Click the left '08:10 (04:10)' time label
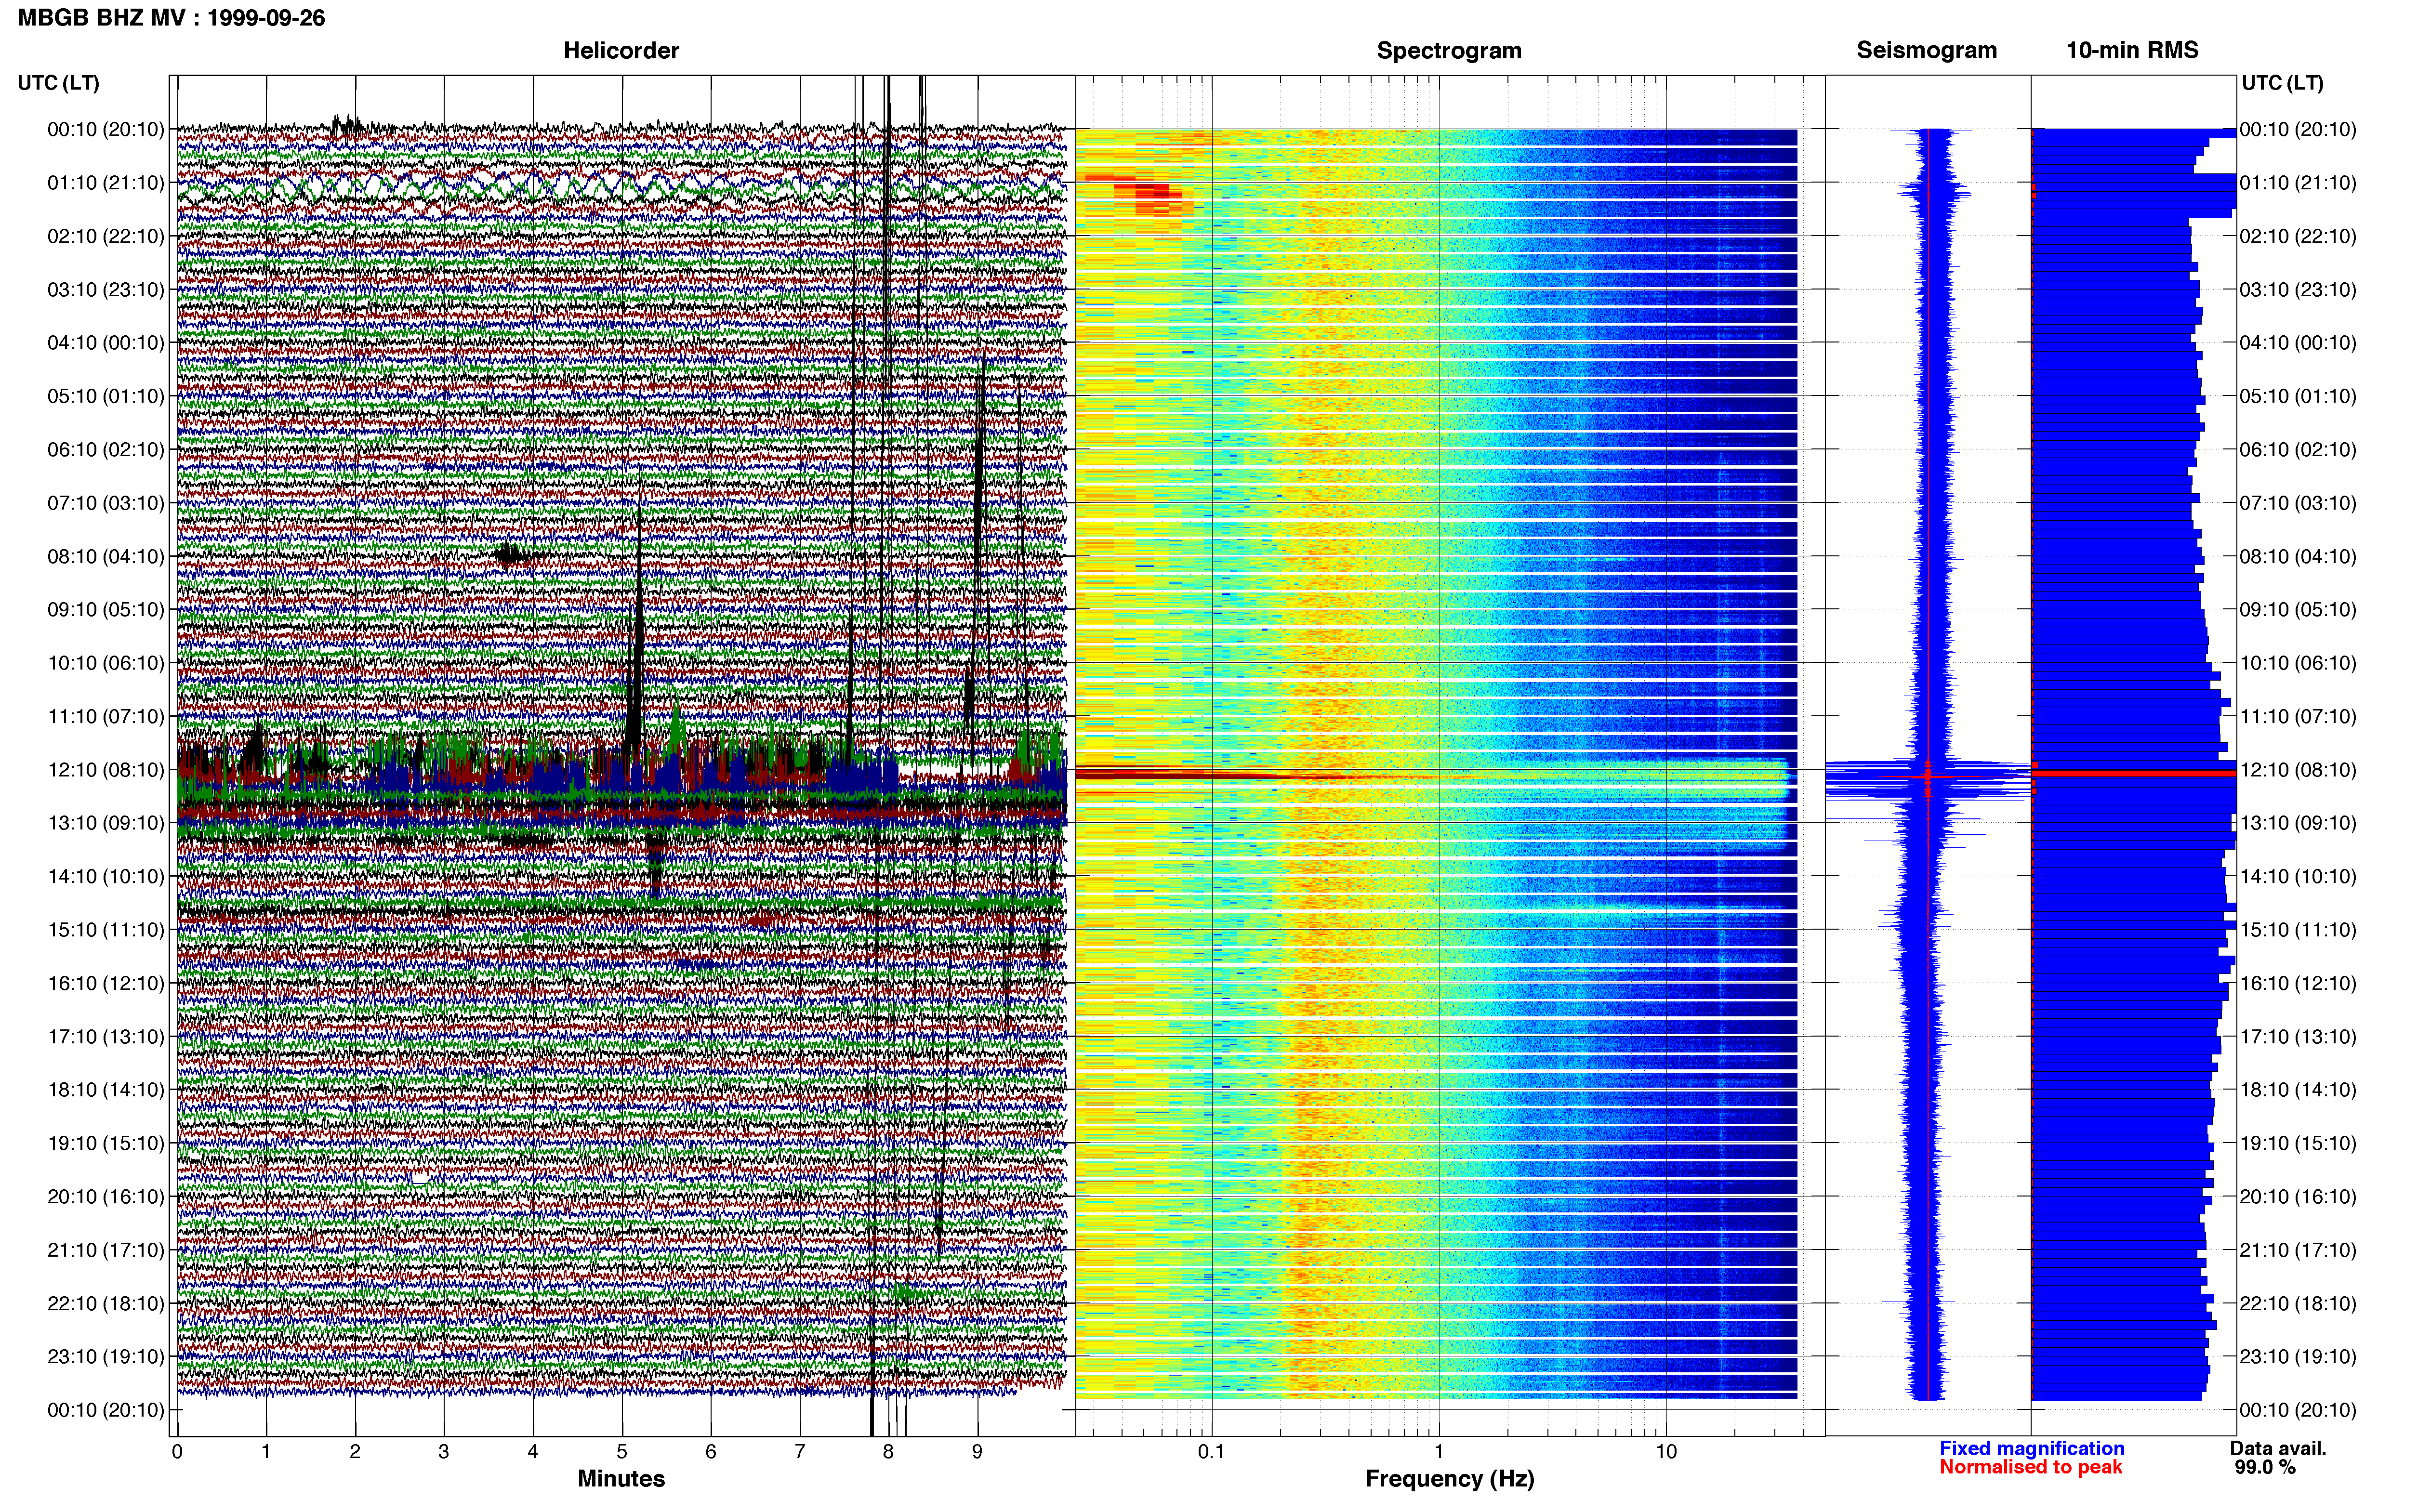The height and width of the screenshot is (1512, 2418). (106, 556)
